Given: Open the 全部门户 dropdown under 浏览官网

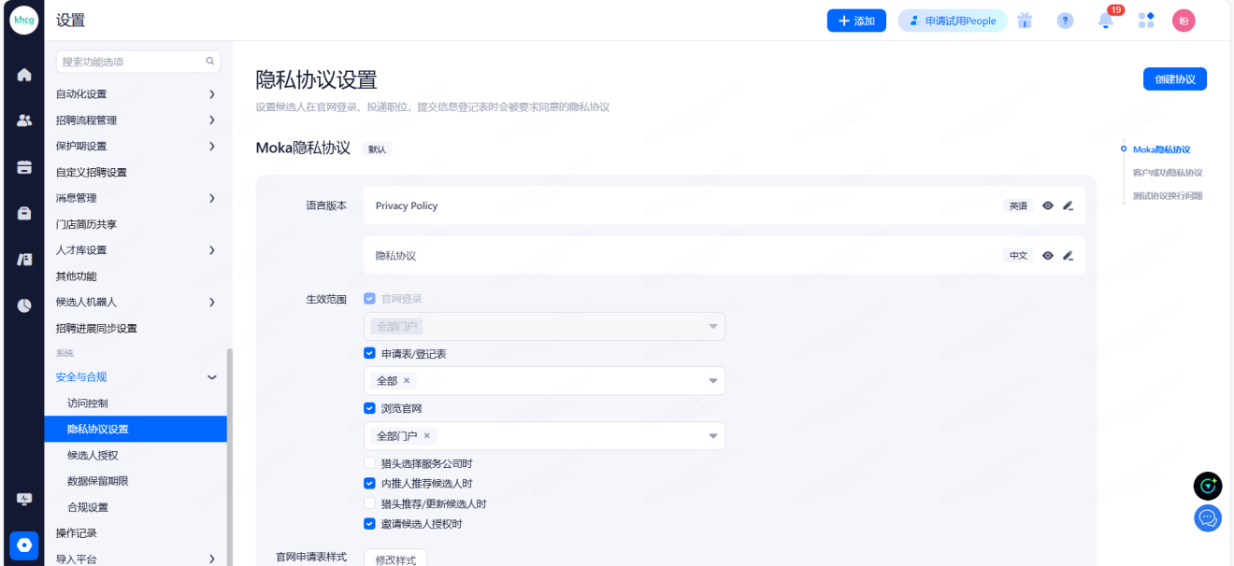Looking at the screenshot, I should pos(712,436).
